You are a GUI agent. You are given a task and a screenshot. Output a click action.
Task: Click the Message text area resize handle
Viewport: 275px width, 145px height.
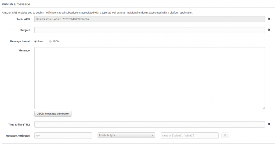pyautogui.click(x=264, y=108)
